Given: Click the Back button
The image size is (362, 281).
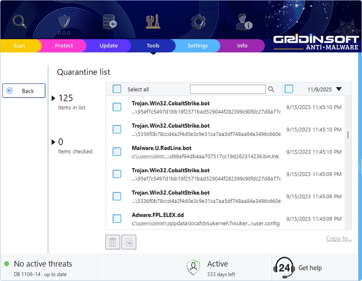Looking at the screenshot, I should tap(24, 91).
